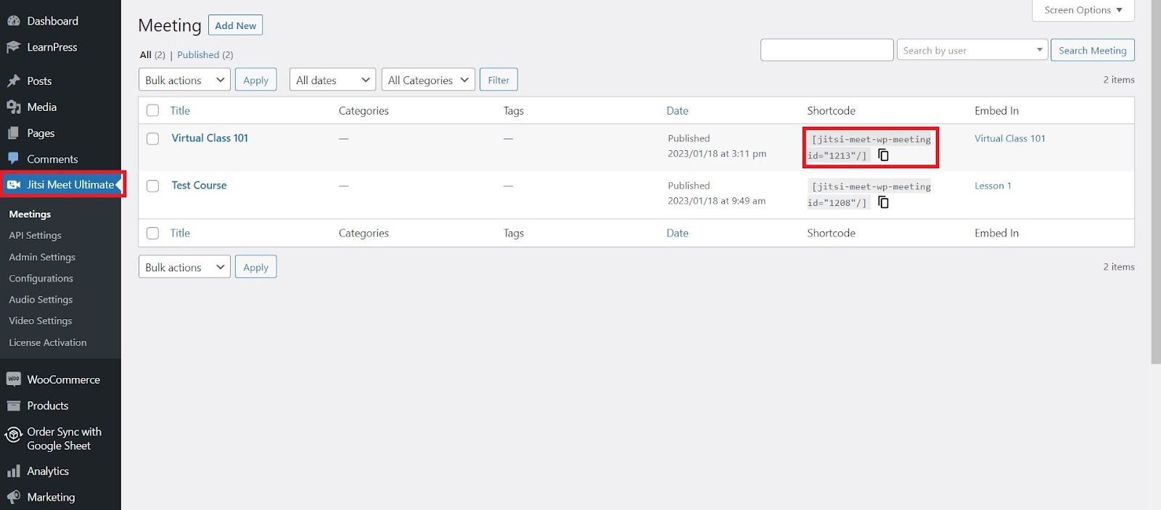Open the Test Course title link

pyautogui.click(x=199, y=185)
